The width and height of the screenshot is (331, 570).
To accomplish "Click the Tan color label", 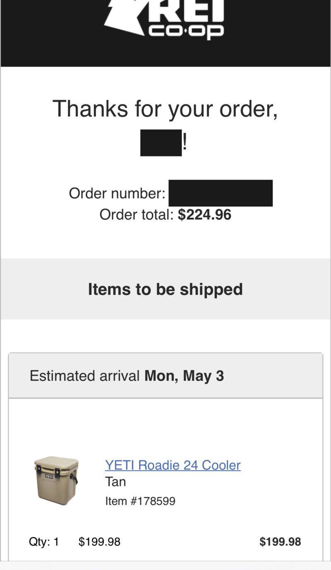I will pyautogui.click(x=115, y=482).
